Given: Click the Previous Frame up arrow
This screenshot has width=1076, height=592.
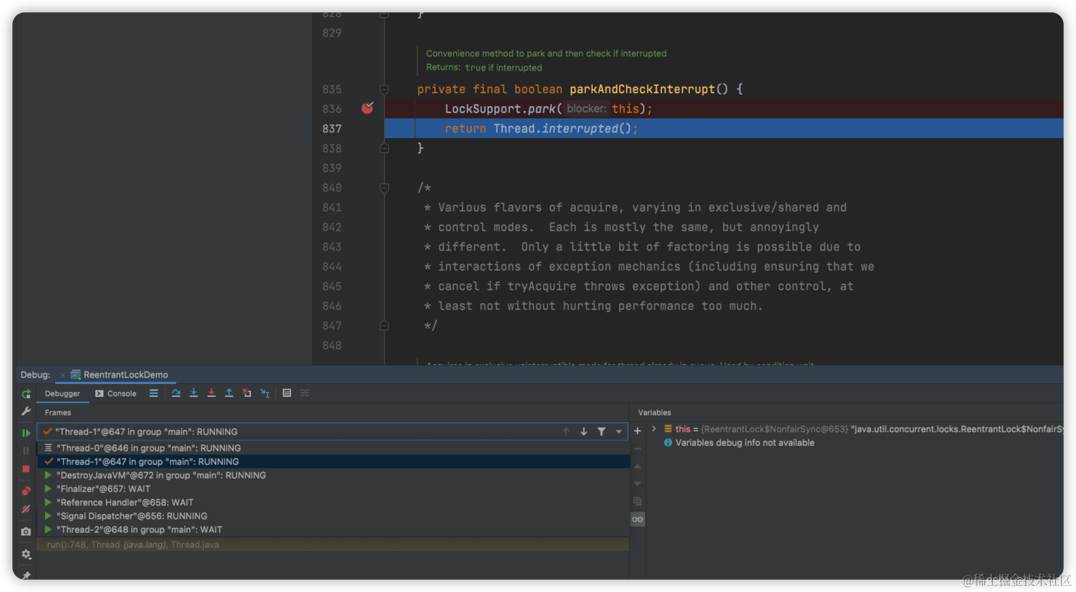Looking at the screenshot, I should coord(566,432).
